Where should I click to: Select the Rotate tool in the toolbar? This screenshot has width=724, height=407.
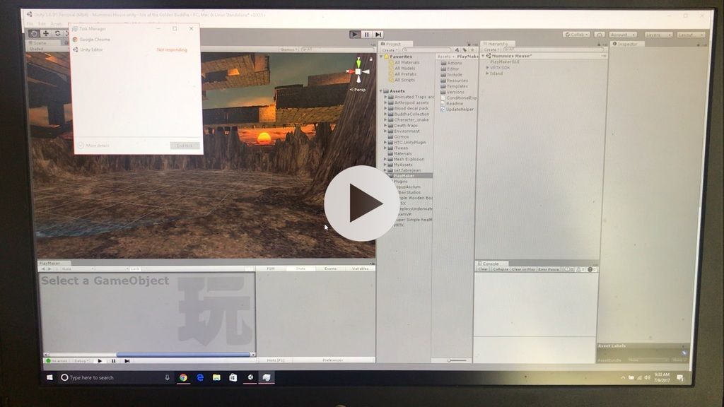57,33
